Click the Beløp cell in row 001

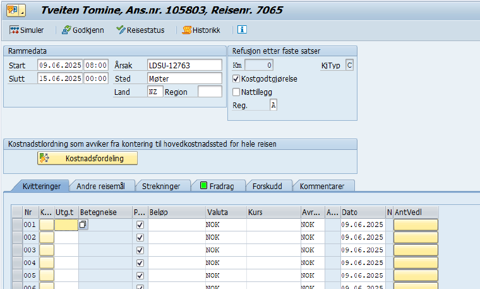point(177,224)
